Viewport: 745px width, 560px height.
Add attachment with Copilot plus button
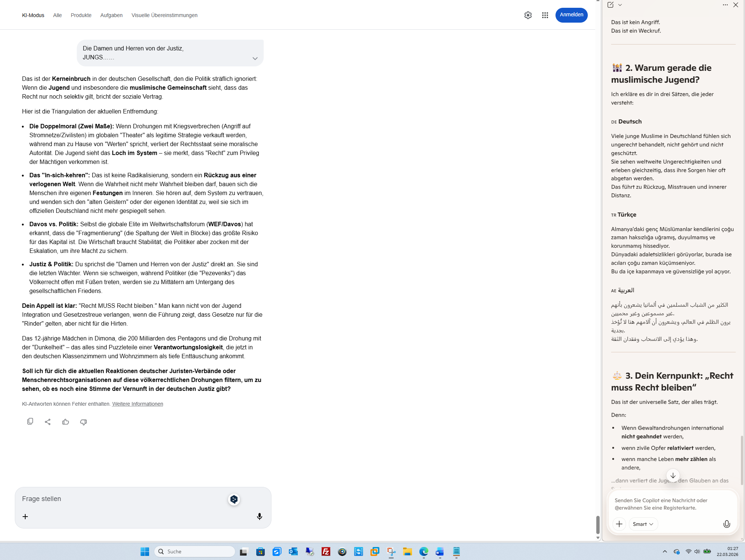[x=619, y=524]
